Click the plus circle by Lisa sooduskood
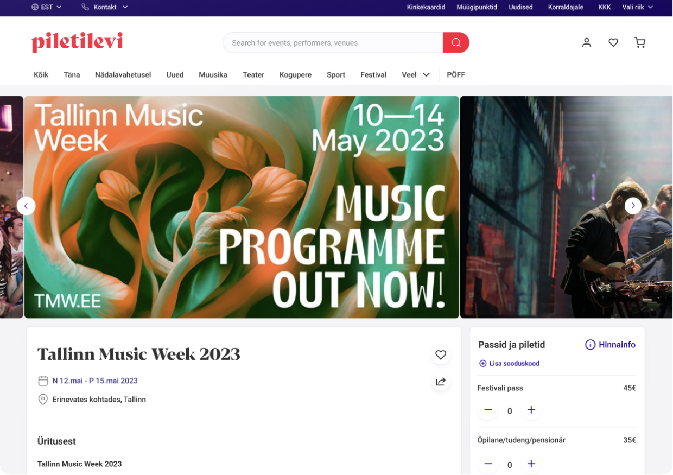 pos(482,364)
